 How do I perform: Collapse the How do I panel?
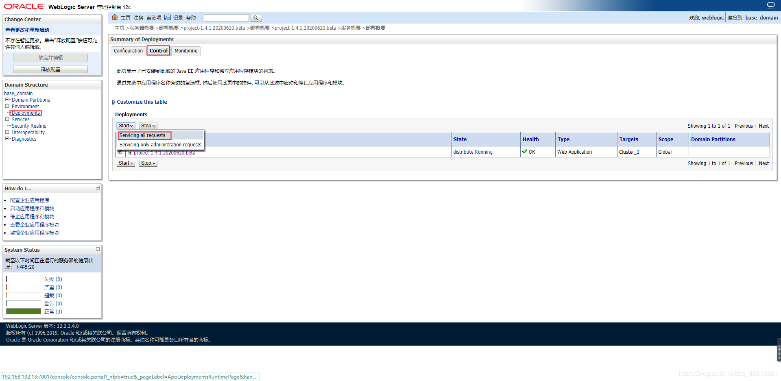[98, 188]
